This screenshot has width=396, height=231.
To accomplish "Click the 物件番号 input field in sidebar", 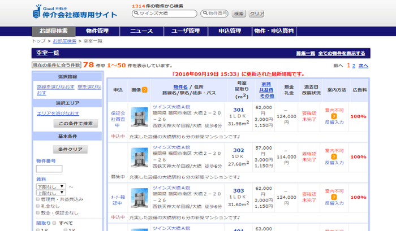I will pyautogui.click(x=49, y=168).
